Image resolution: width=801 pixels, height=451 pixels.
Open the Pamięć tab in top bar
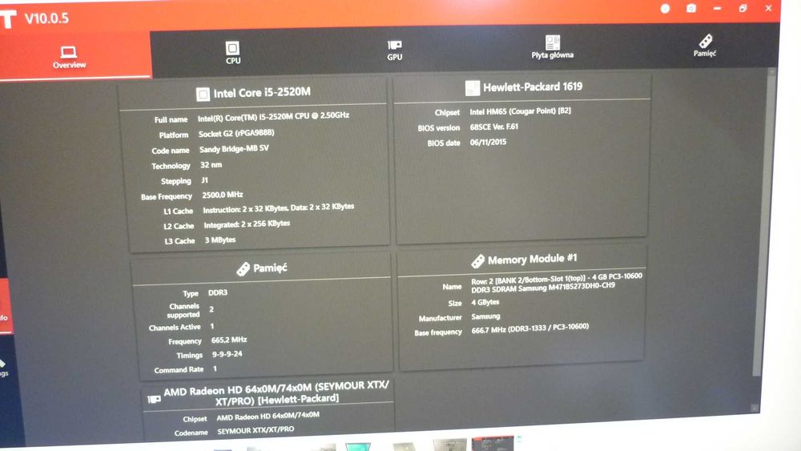pos(705,46)
